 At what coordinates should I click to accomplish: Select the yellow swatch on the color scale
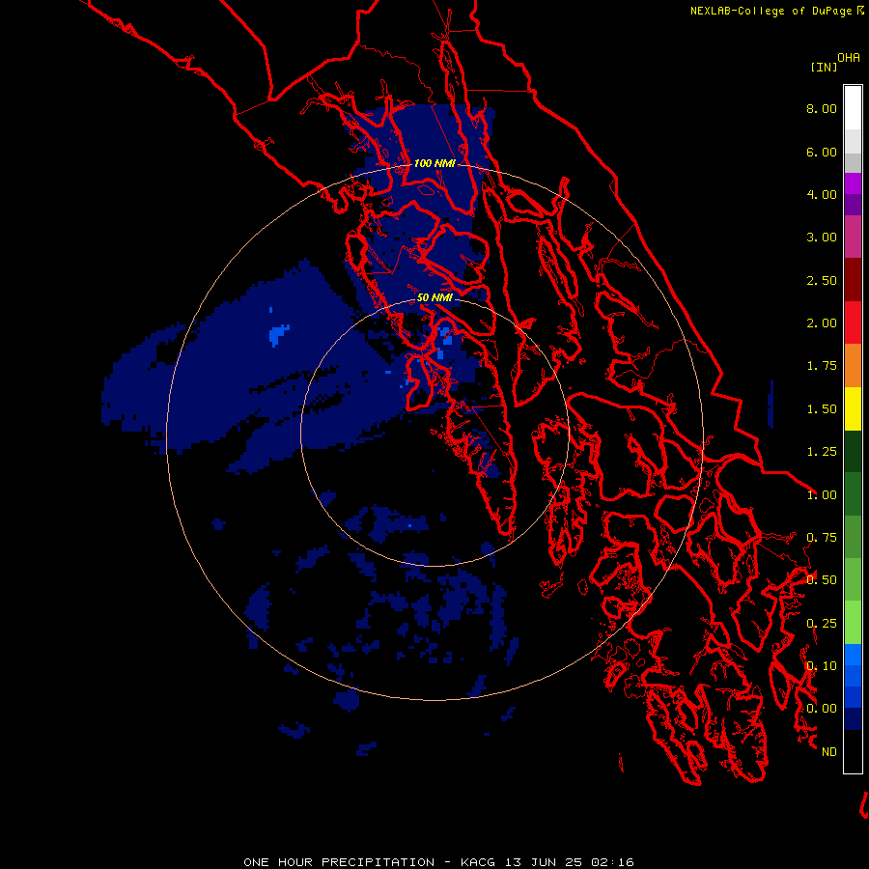853,408
